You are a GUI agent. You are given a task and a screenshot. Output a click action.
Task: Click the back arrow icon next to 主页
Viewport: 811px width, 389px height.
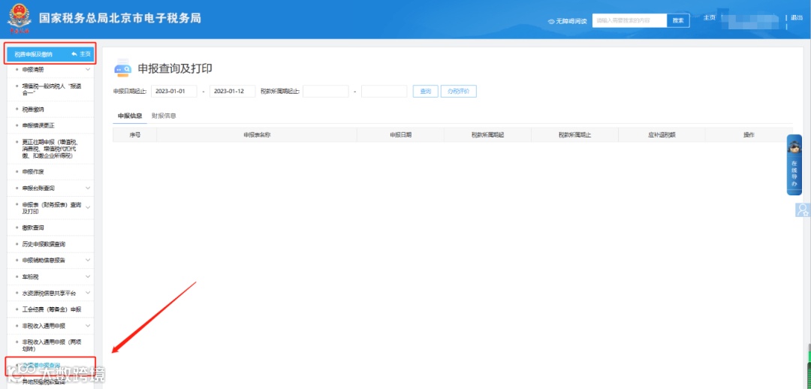[74, 54]
